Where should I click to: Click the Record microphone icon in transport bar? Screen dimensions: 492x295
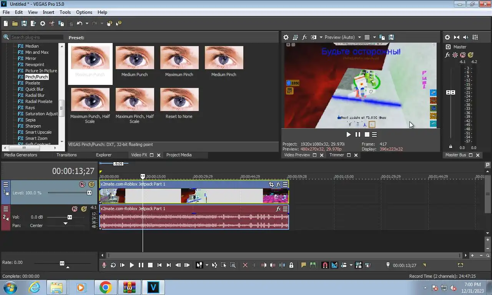(x=104, y=265)
